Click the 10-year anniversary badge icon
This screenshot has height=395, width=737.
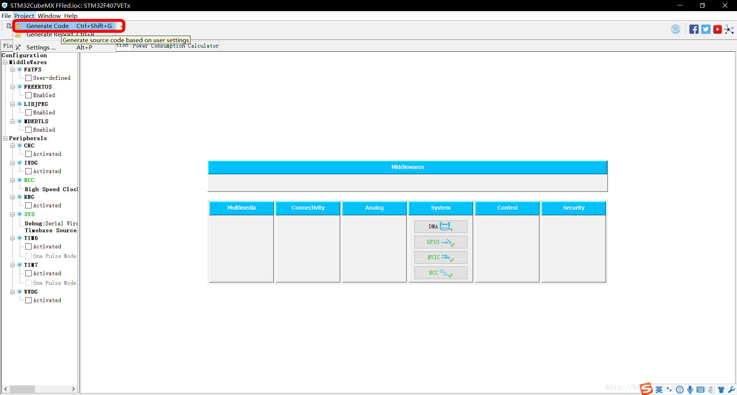point(676,29)
